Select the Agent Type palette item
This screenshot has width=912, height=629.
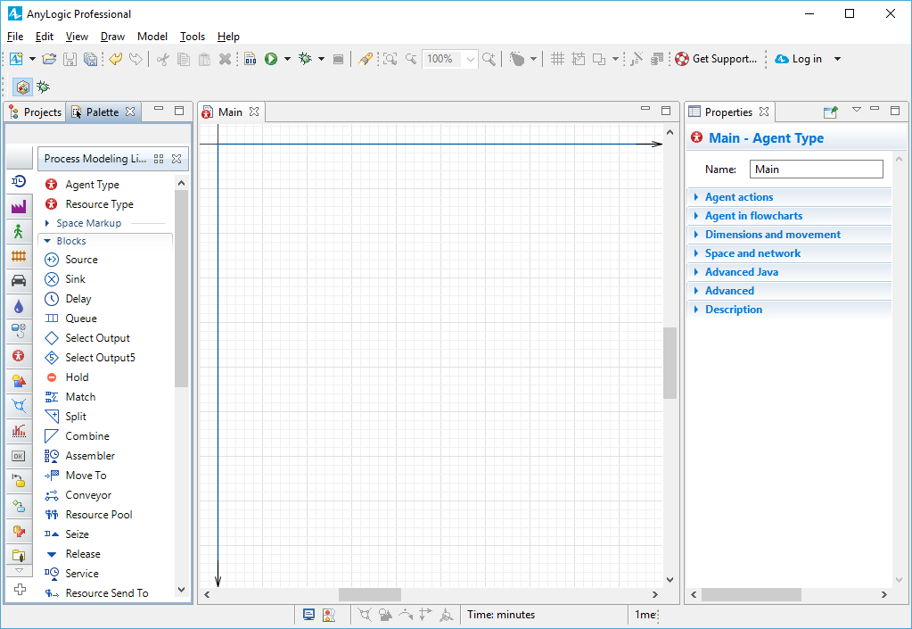click(x=81, y=185)
